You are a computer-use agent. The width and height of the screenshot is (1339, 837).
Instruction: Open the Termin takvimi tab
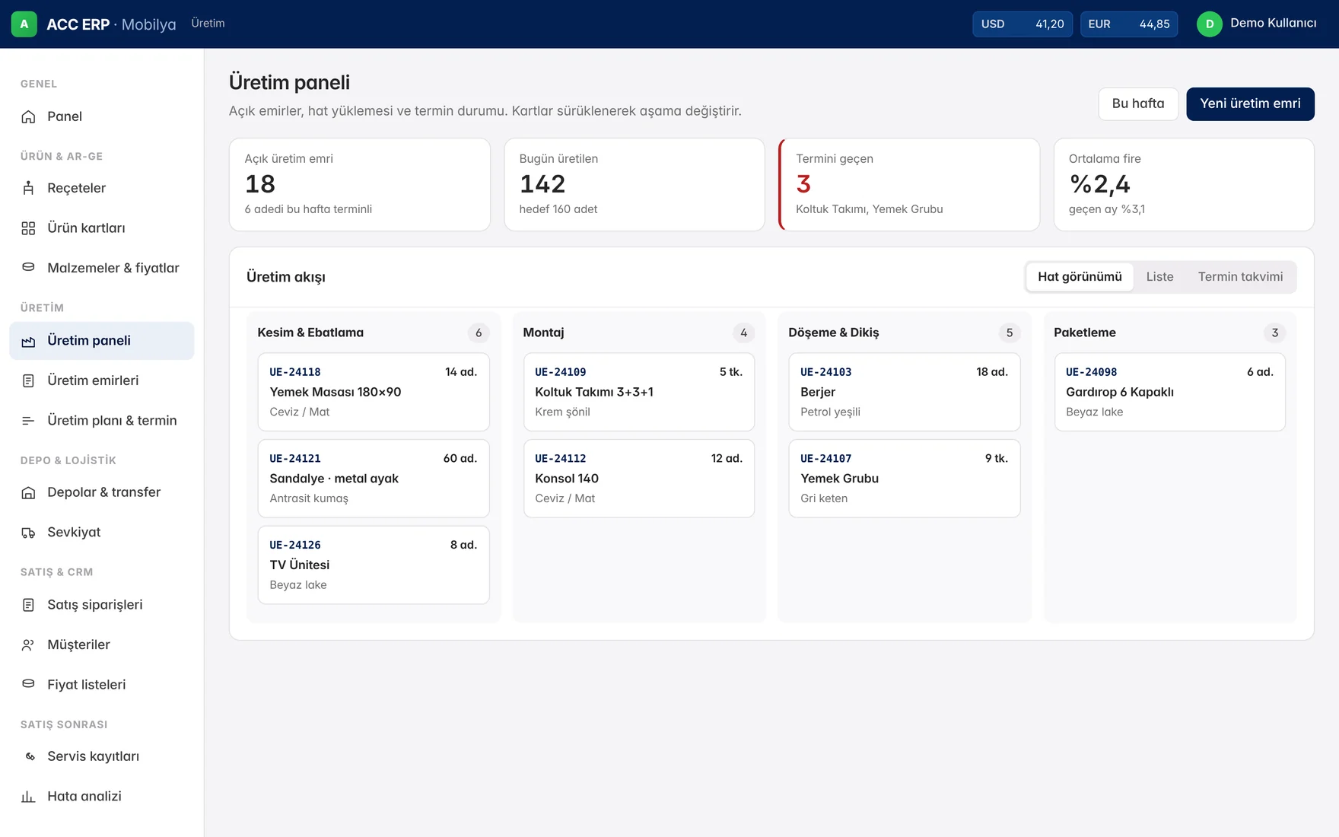(1240, 277)
